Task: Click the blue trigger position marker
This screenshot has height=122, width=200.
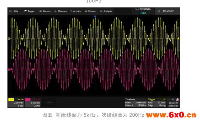Action: [95, 16]
